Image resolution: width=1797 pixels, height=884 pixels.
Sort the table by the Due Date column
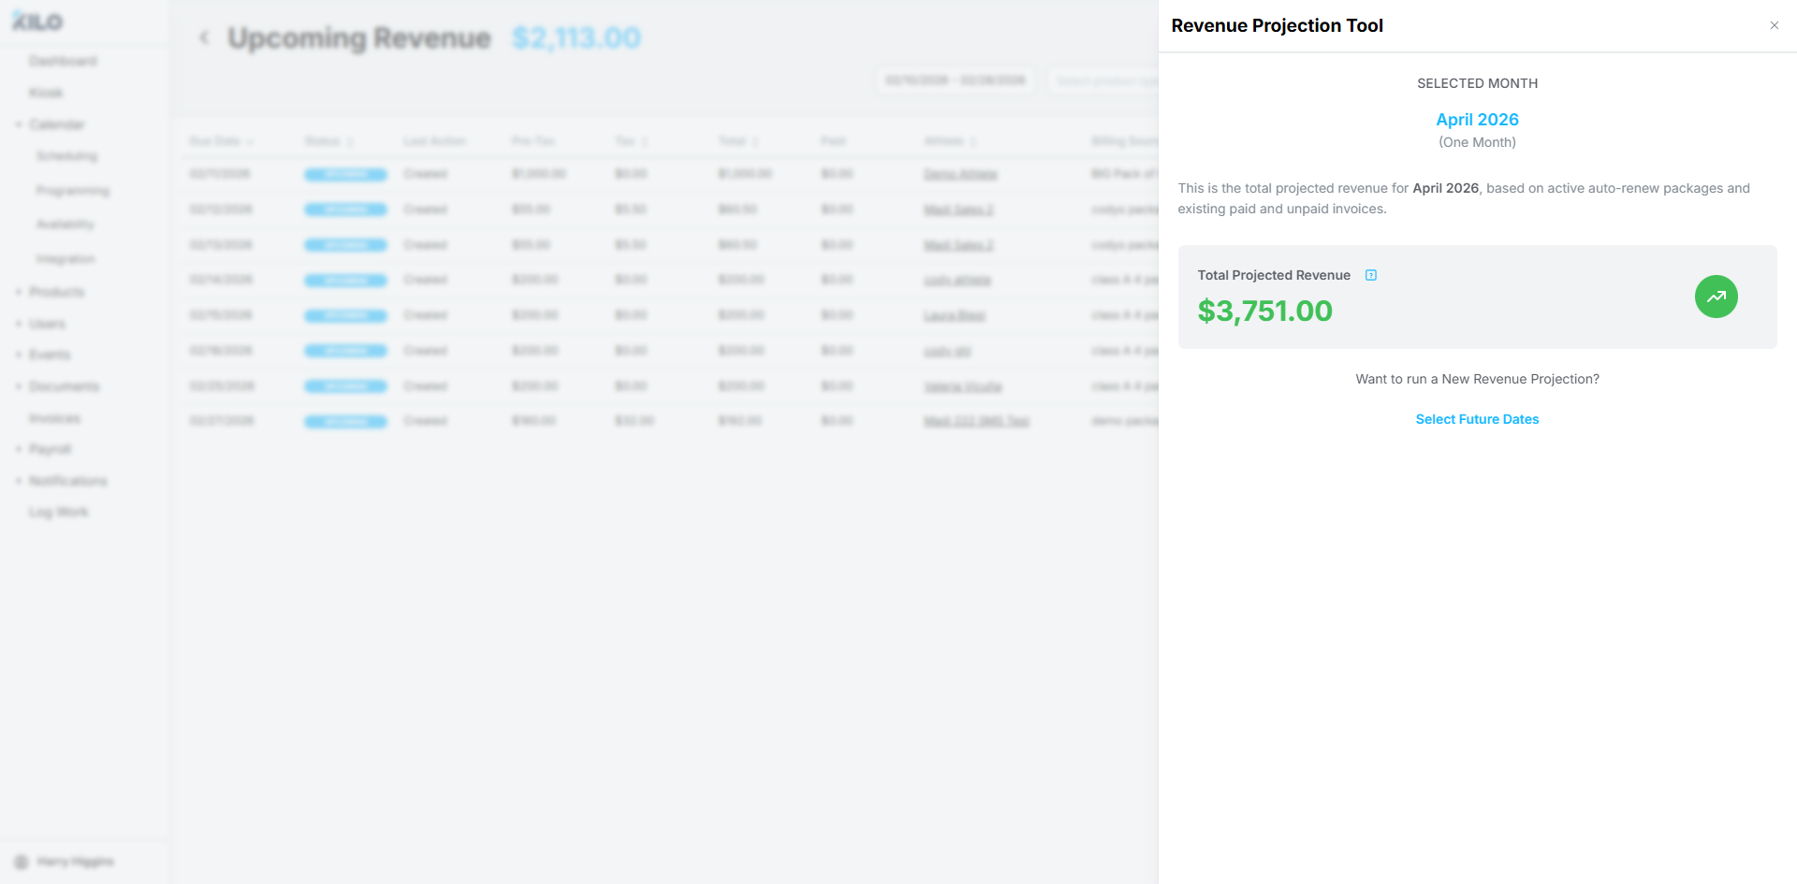click(221, 141)
